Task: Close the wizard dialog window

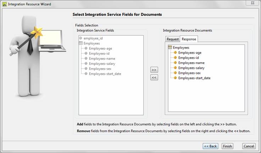Action: pyautogui.click(x=251, y=4)
